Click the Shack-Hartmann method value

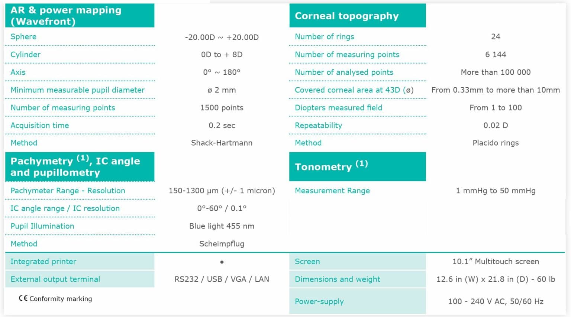[222, 143]
